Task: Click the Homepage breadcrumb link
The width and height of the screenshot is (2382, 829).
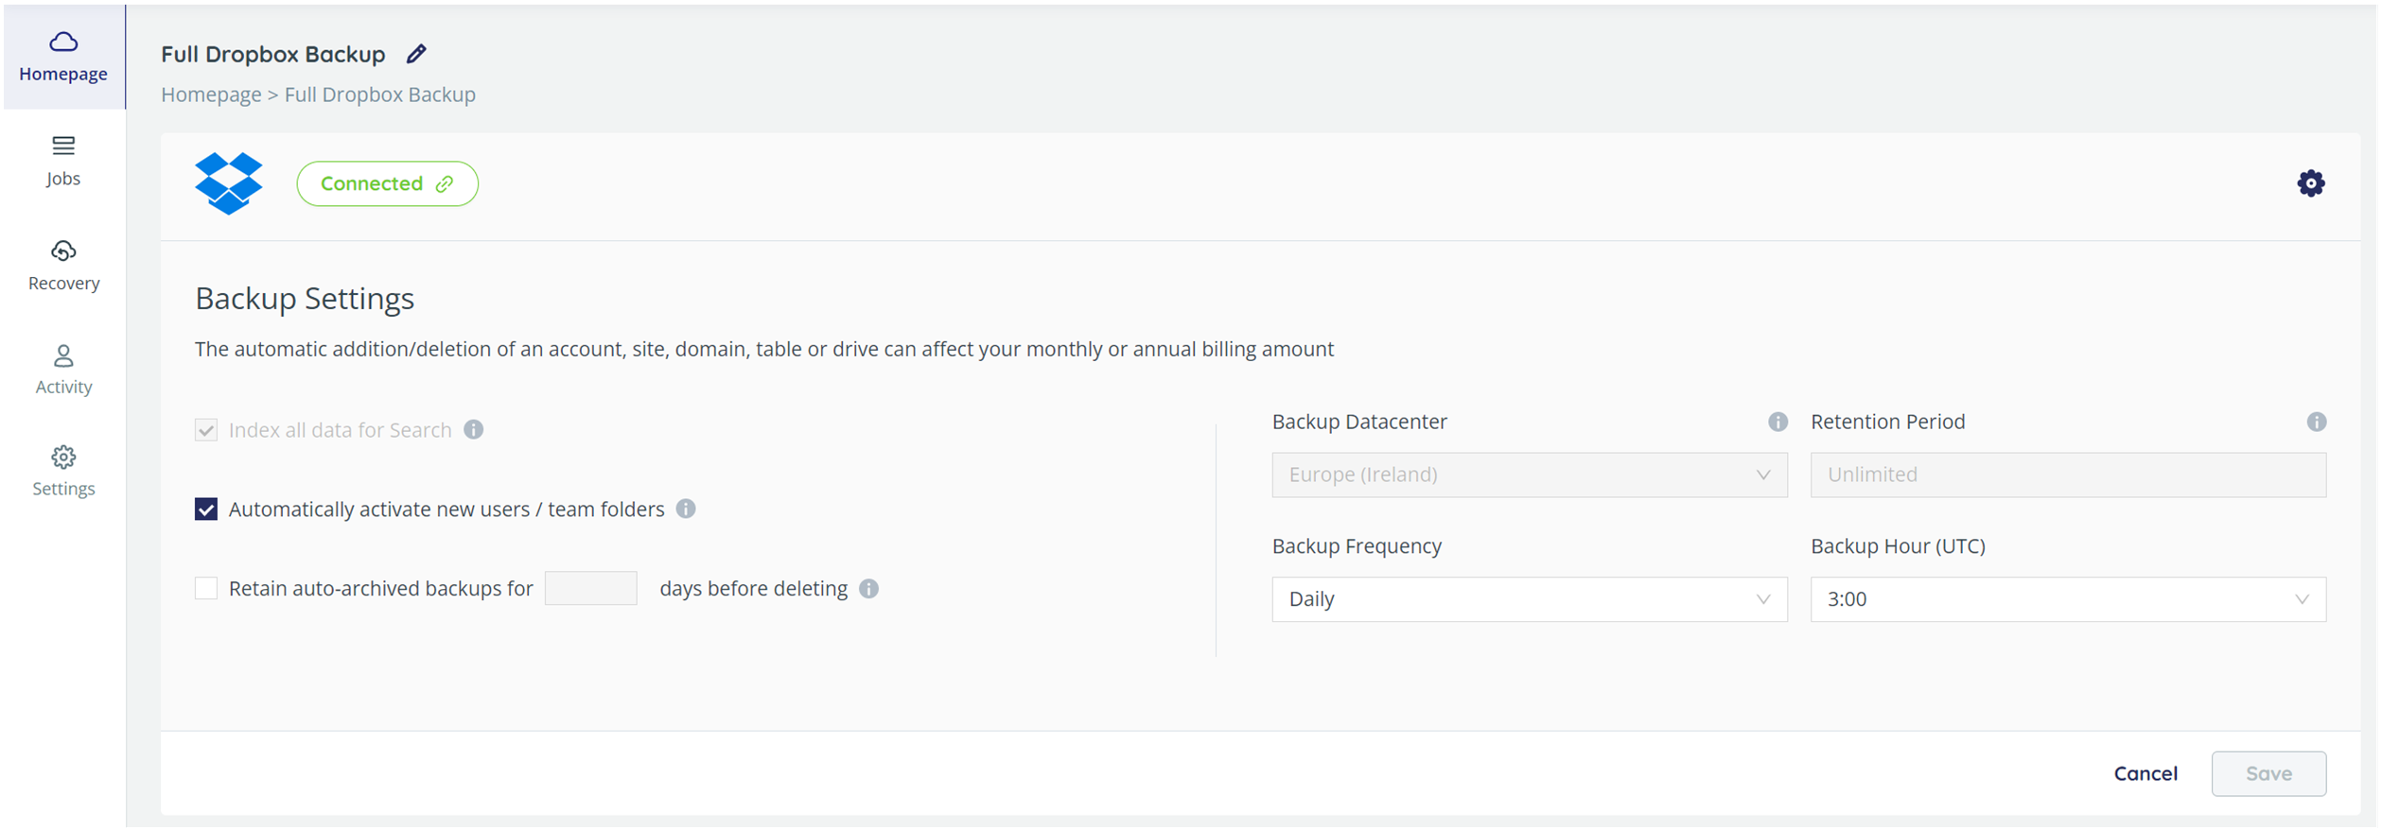Action: pos(211,95)
